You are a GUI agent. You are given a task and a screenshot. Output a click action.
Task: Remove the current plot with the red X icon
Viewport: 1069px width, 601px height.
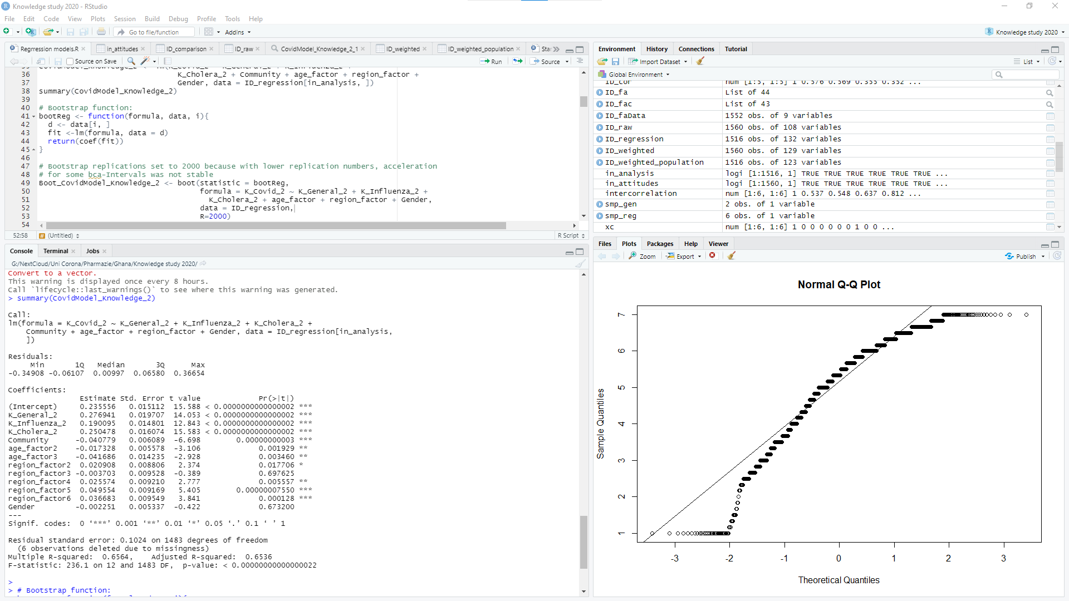712,256
